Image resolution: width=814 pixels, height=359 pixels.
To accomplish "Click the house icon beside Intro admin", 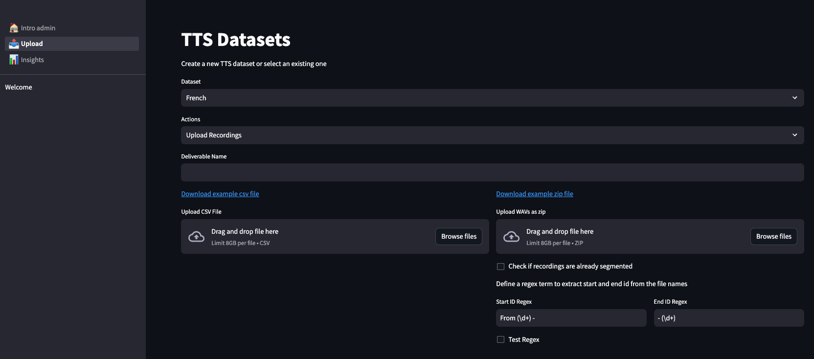I will pyautogui.click(x=14, y=28).
